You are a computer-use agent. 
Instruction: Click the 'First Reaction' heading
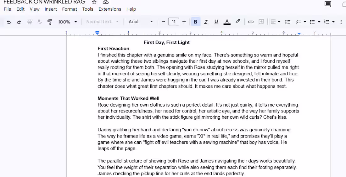pos(114,49)
